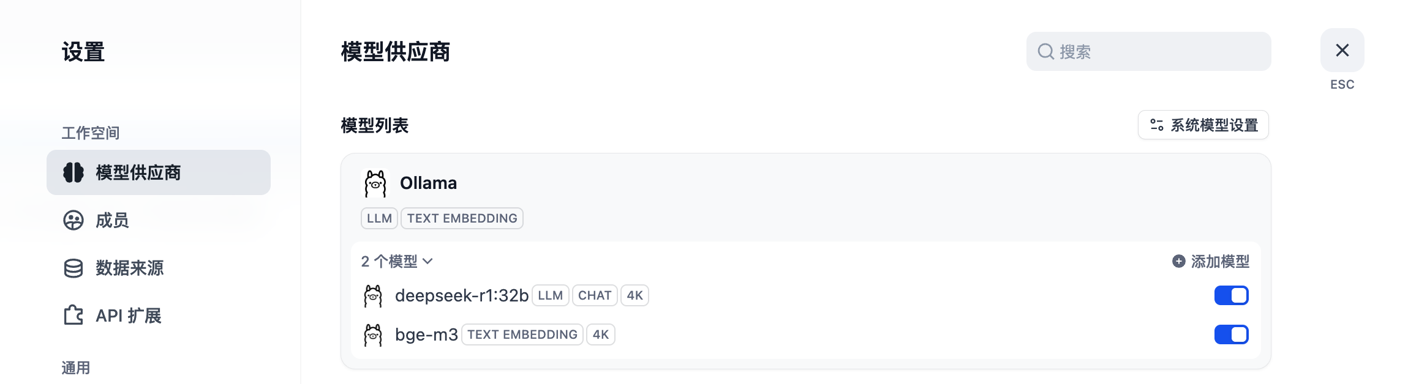
Task: Turn off the bge-m3 model switch
Action: tap(1231, 335)
